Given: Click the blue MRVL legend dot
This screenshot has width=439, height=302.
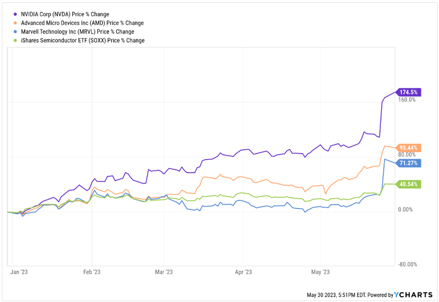Looking at the screenshot, I should pos(16,32).
